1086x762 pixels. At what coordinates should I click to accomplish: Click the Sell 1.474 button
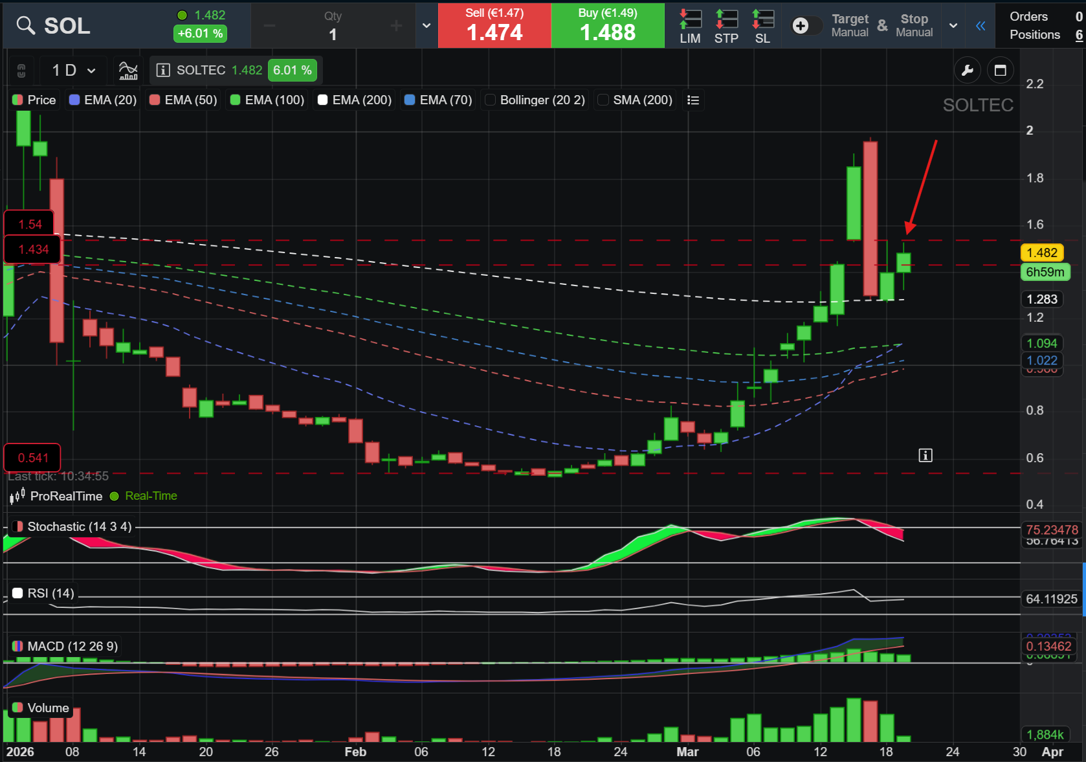[494, 25]
